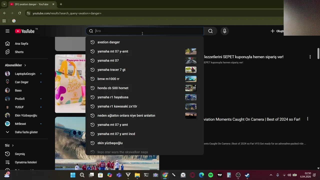Select suggestion 'yamaha r1 kawasaki zx10r'

point(144,106)
